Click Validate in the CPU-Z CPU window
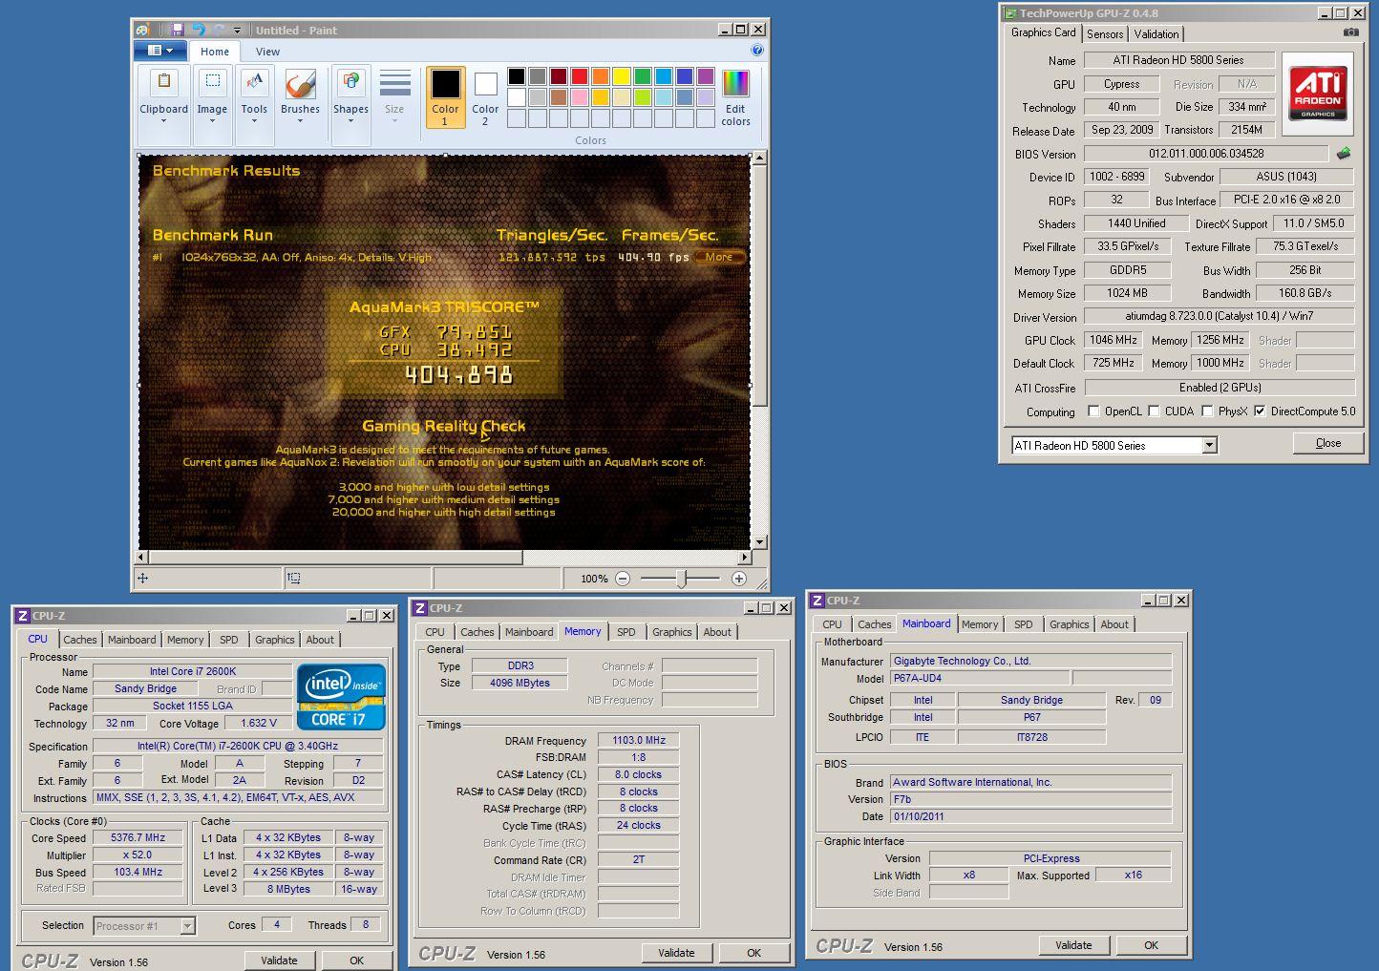Screen dimensions: 1379x971 pyautogui.click(x=279, y=960)
